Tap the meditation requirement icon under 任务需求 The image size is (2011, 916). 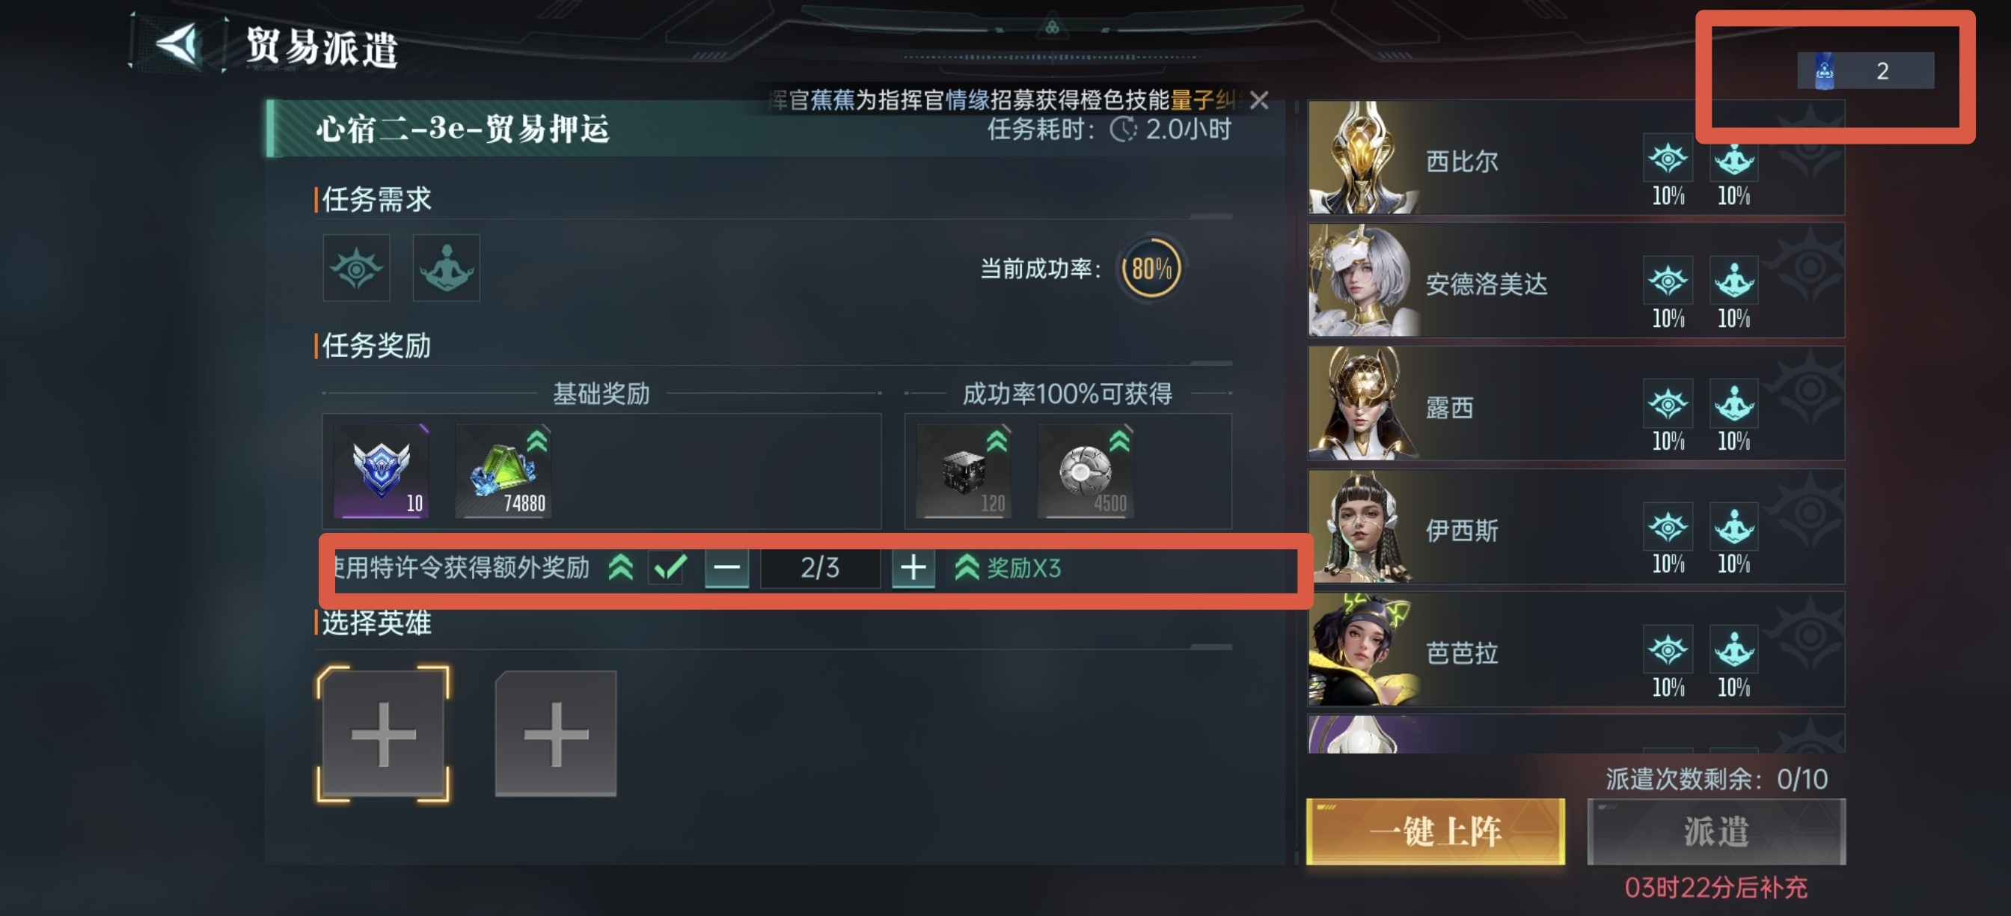[x=446, y=268]
